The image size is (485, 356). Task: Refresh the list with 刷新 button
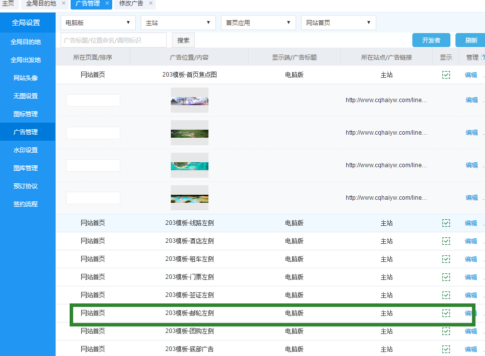pyautogui.click(x=471, y=40)
